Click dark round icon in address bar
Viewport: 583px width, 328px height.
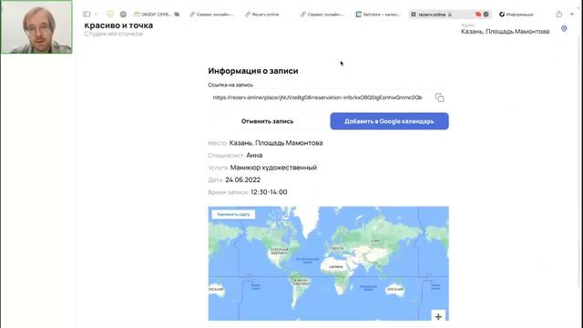click(x=486, y=15)
